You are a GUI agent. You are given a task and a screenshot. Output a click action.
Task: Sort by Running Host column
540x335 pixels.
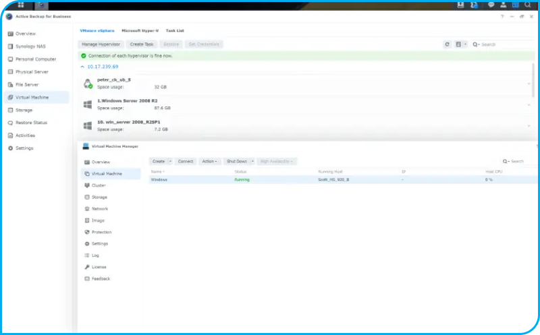pyautogui.click(x=330, y=172)
